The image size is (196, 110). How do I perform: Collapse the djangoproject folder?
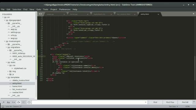pos(5,20)
